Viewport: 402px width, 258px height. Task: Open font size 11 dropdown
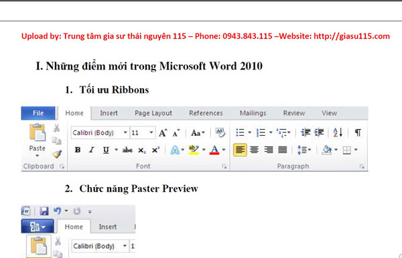coord(151,132)
